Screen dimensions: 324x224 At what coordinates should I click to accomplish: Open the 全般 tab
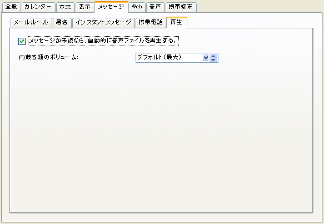(x=11, y=7)
